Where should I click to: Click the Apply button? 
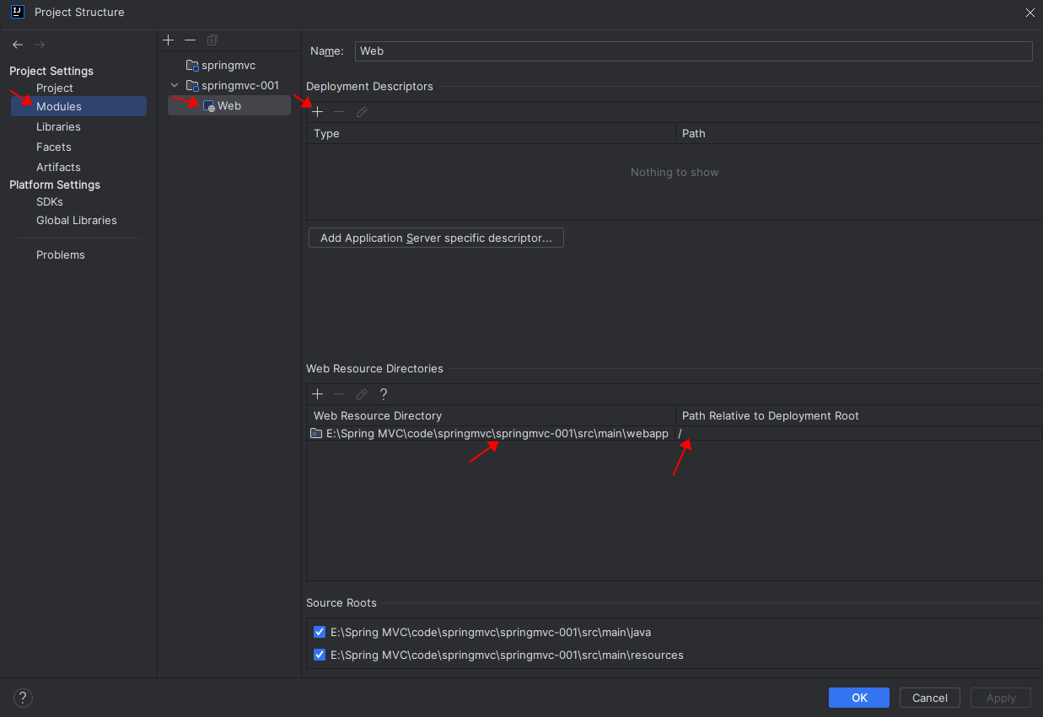click(1001, 698)
